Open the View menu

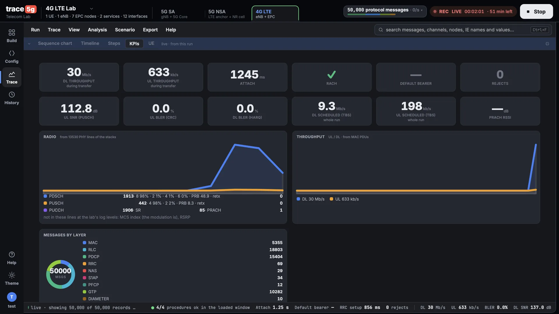pos(74,30)
